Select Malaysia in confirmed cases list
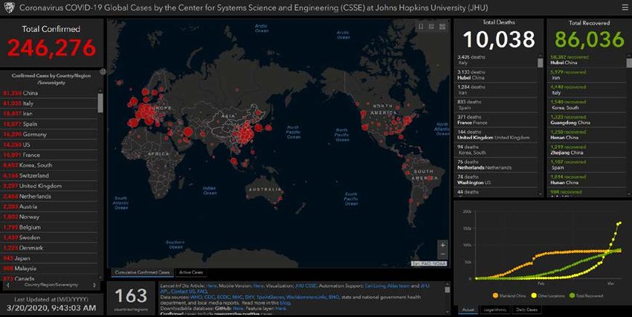This screenshot has width=632, height=317. [49, 269]
